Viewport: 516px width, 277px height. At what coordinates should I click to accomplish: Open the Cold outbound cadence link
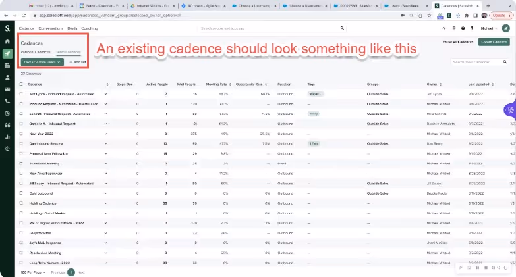[41, 193]
